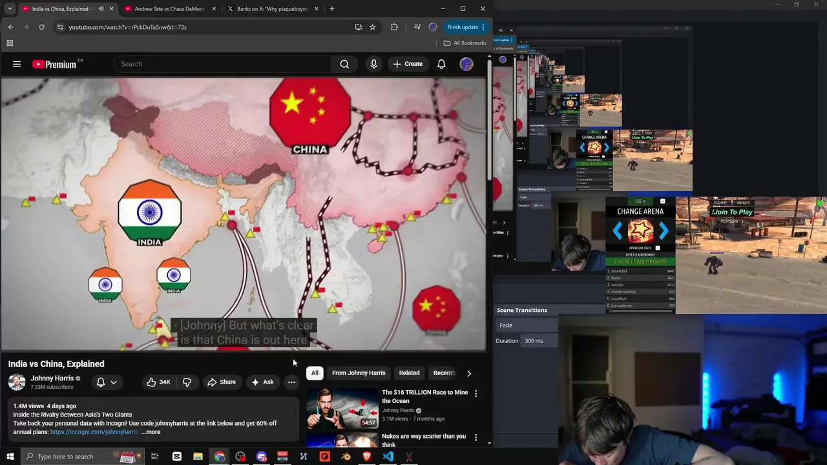Image resolution: width=827 pixels, height=465 pixels.
Task: Go back with the browser arrow
Action: tap(10, 27)
